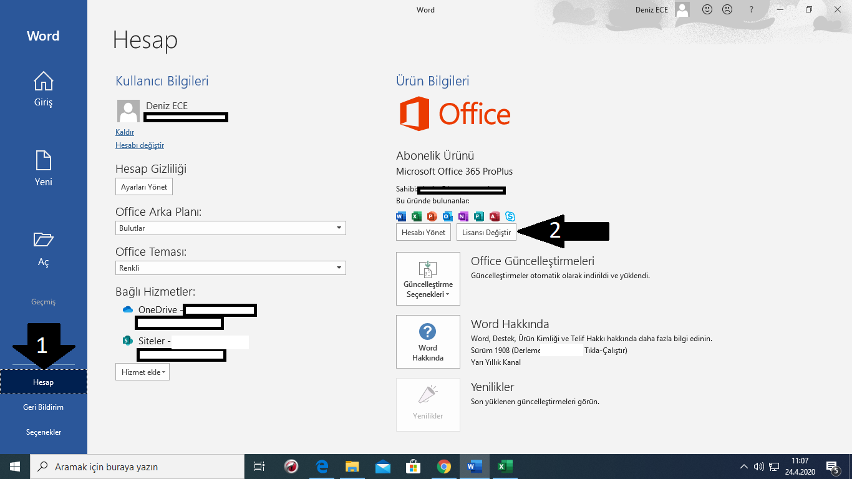Open the help question mark icon

click(x=752, y=9)
